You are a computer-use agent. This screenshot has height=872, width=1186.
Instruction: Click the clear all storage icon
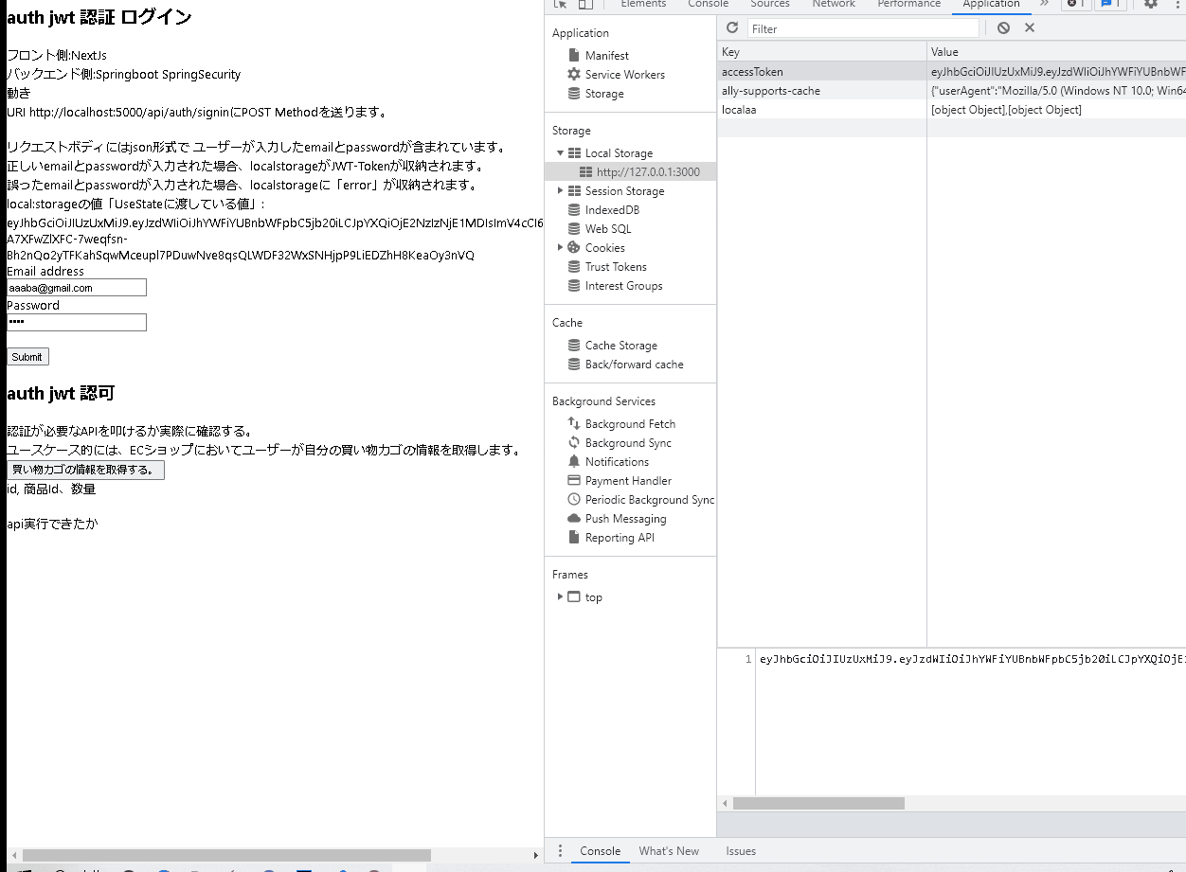(1002, 27)
